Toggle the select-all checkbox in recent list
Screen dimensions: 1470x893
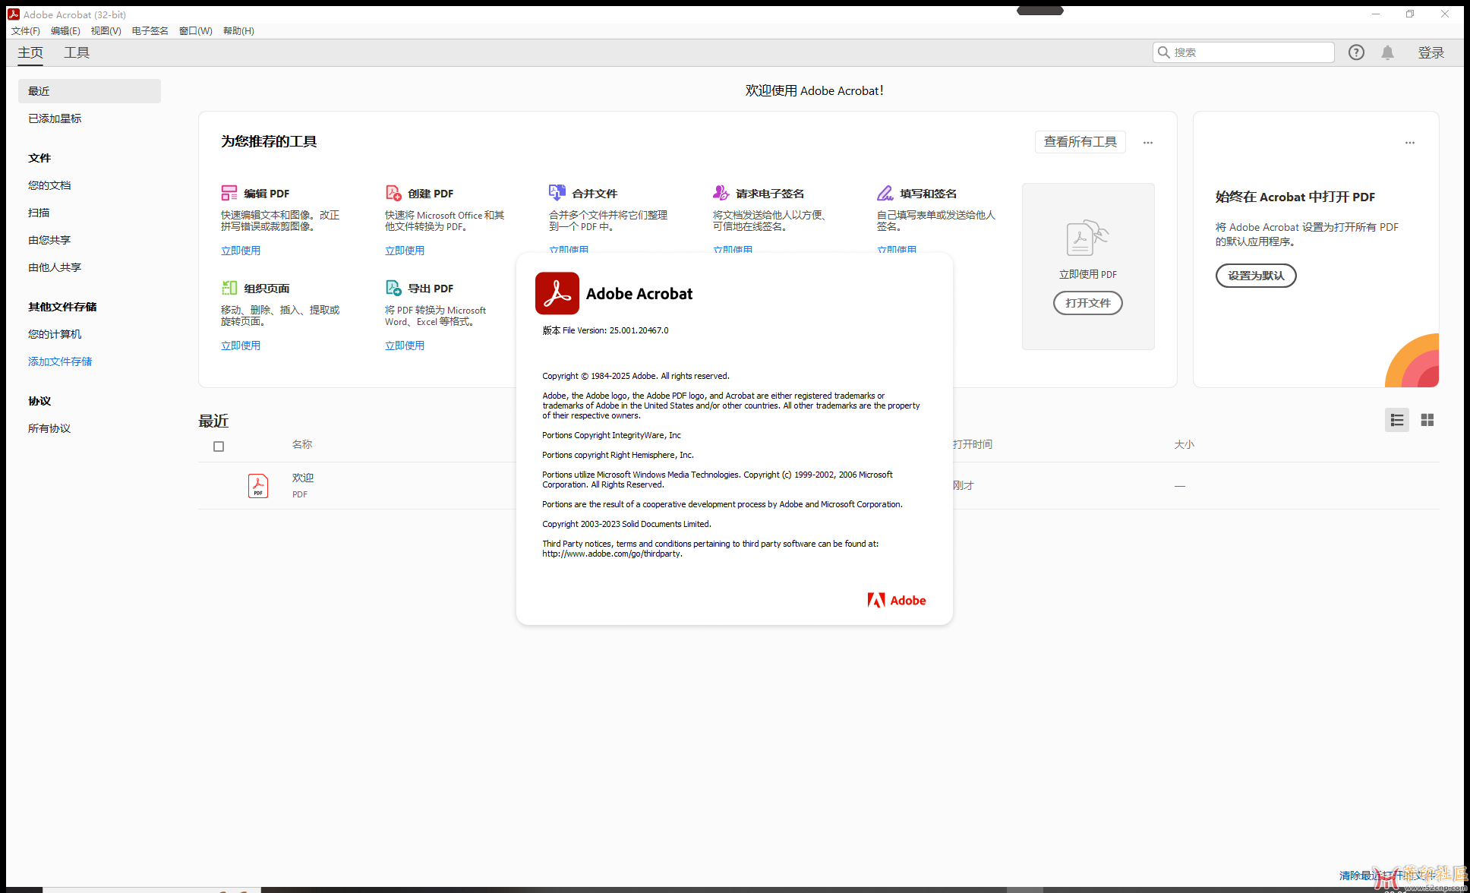pyautogui.click(x=219, y=446)
